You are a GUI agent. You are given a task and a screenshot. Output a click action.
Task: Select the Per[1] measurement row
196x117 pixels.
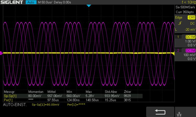(x=8, y=100)
